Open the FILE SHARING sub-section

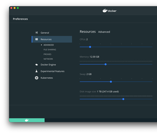click(50, 50)
